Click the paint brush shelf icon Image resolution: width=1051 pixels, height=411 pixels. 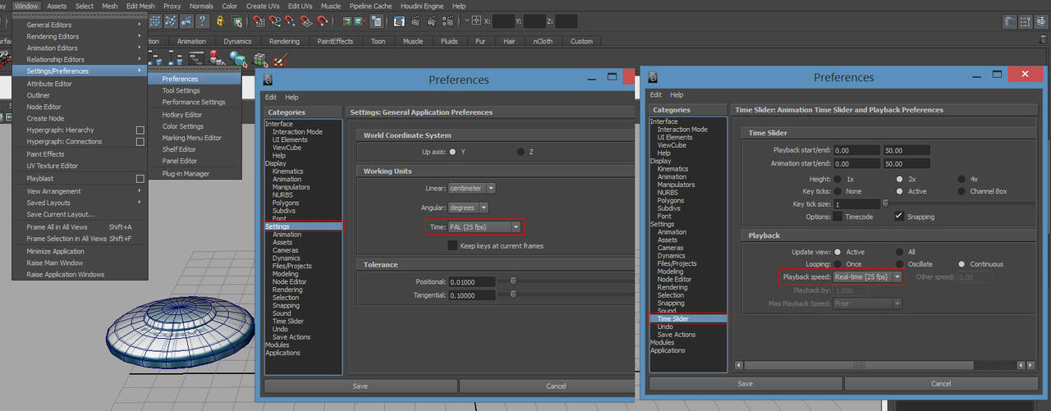[281, 59]
